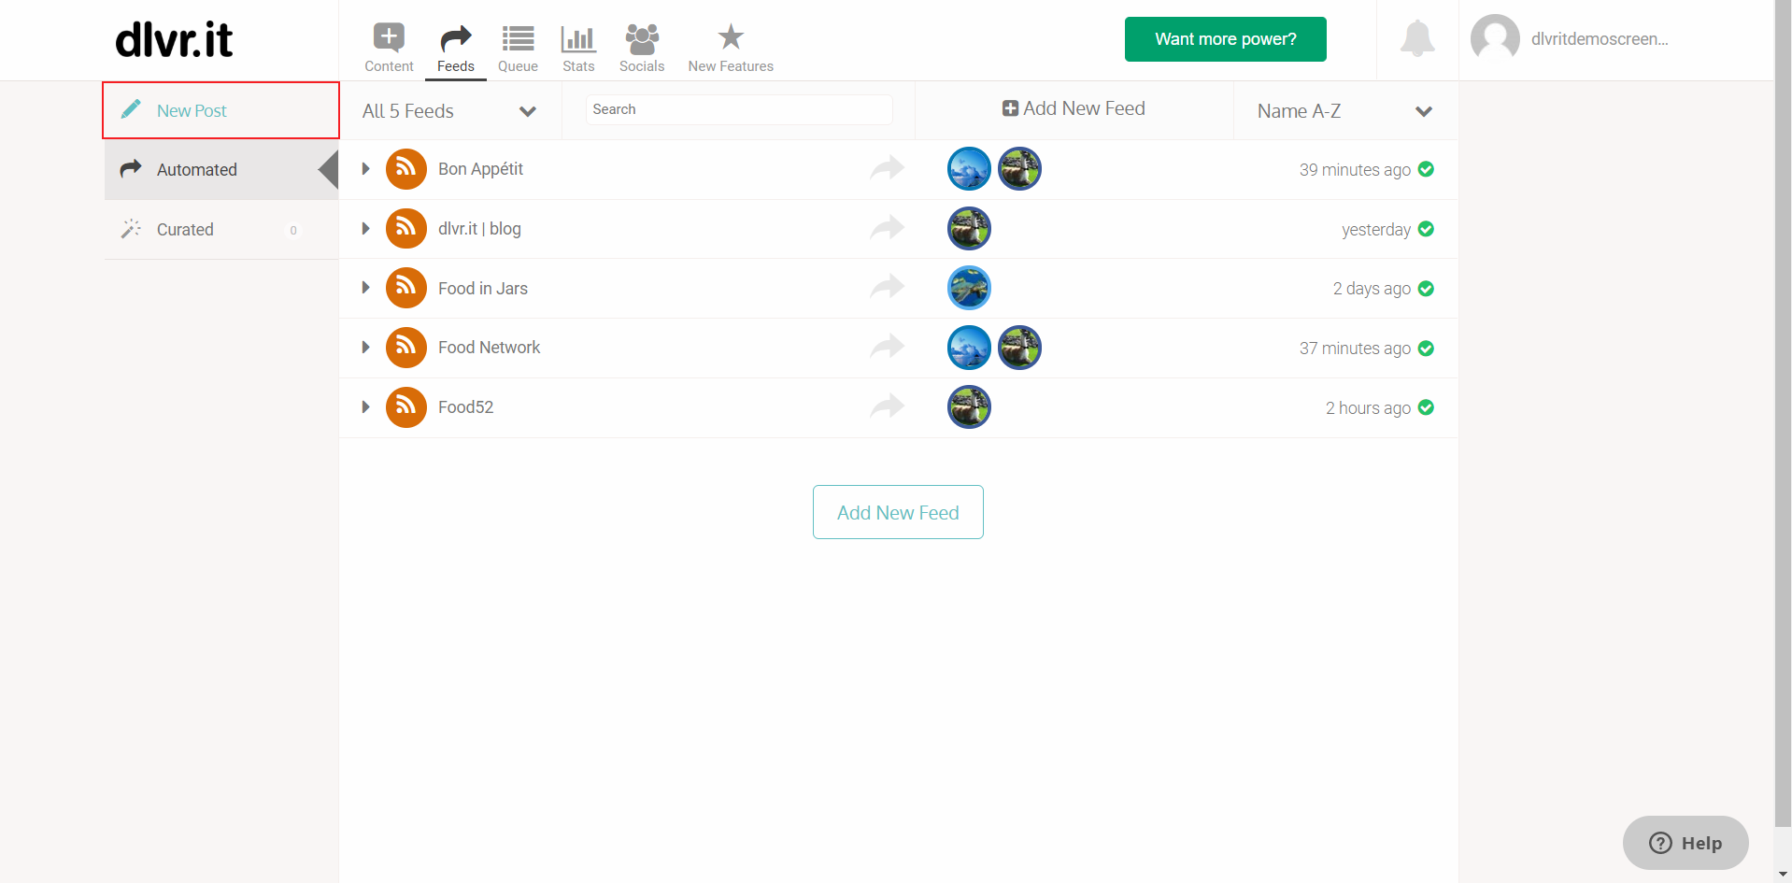Click the outlined Add New Feed button
This screenshot has height=883, width=1792.
coord(898,512)
